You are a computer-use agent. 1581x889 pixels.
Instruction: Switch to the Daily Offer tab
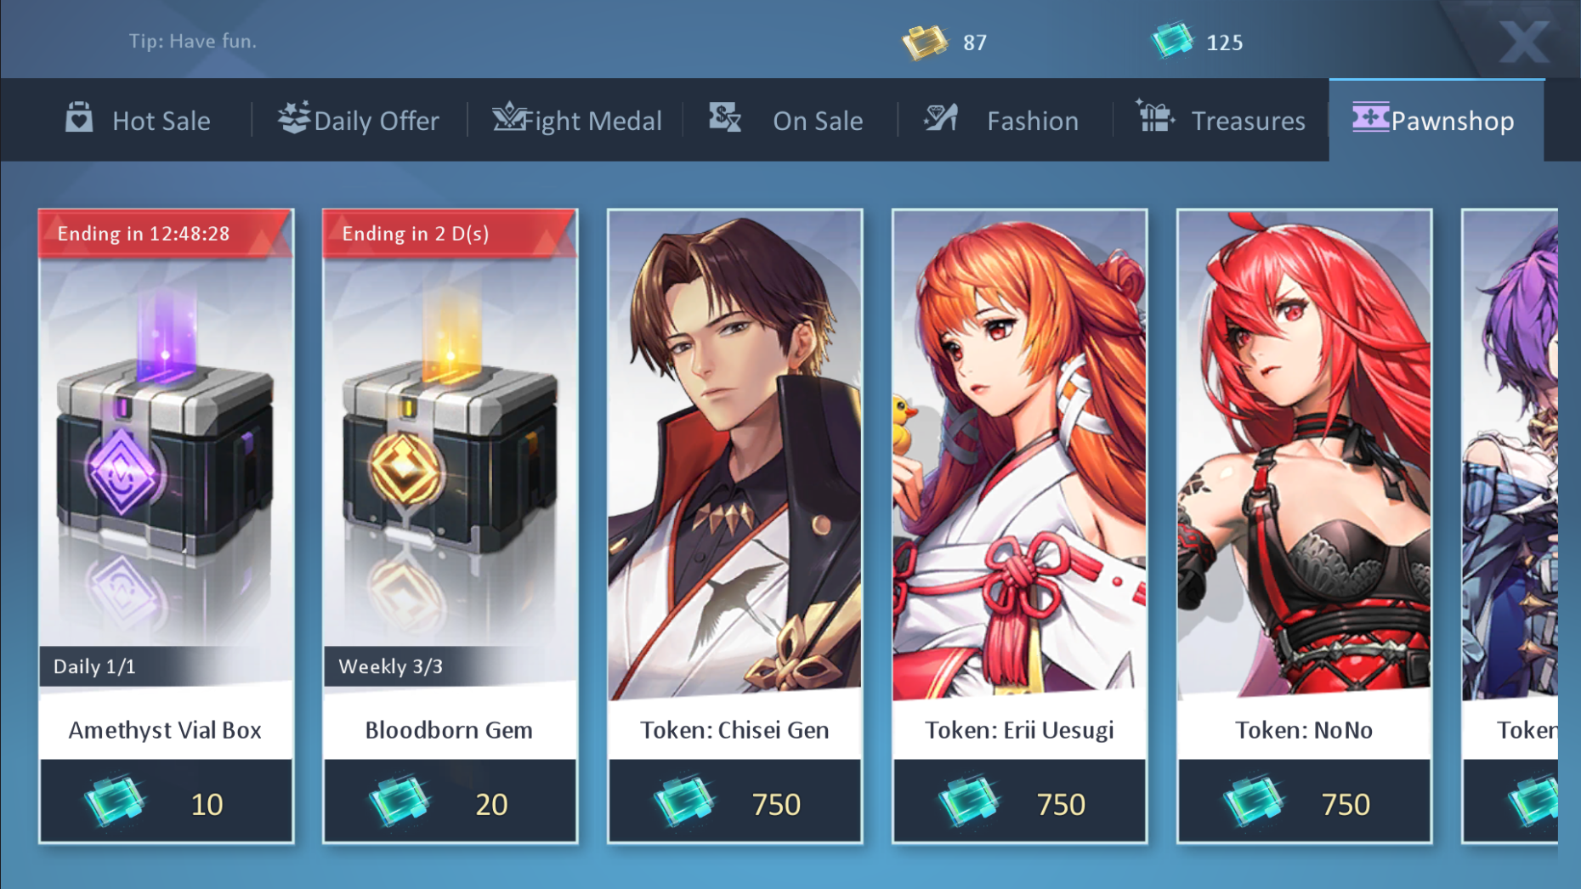coord(359,120)
